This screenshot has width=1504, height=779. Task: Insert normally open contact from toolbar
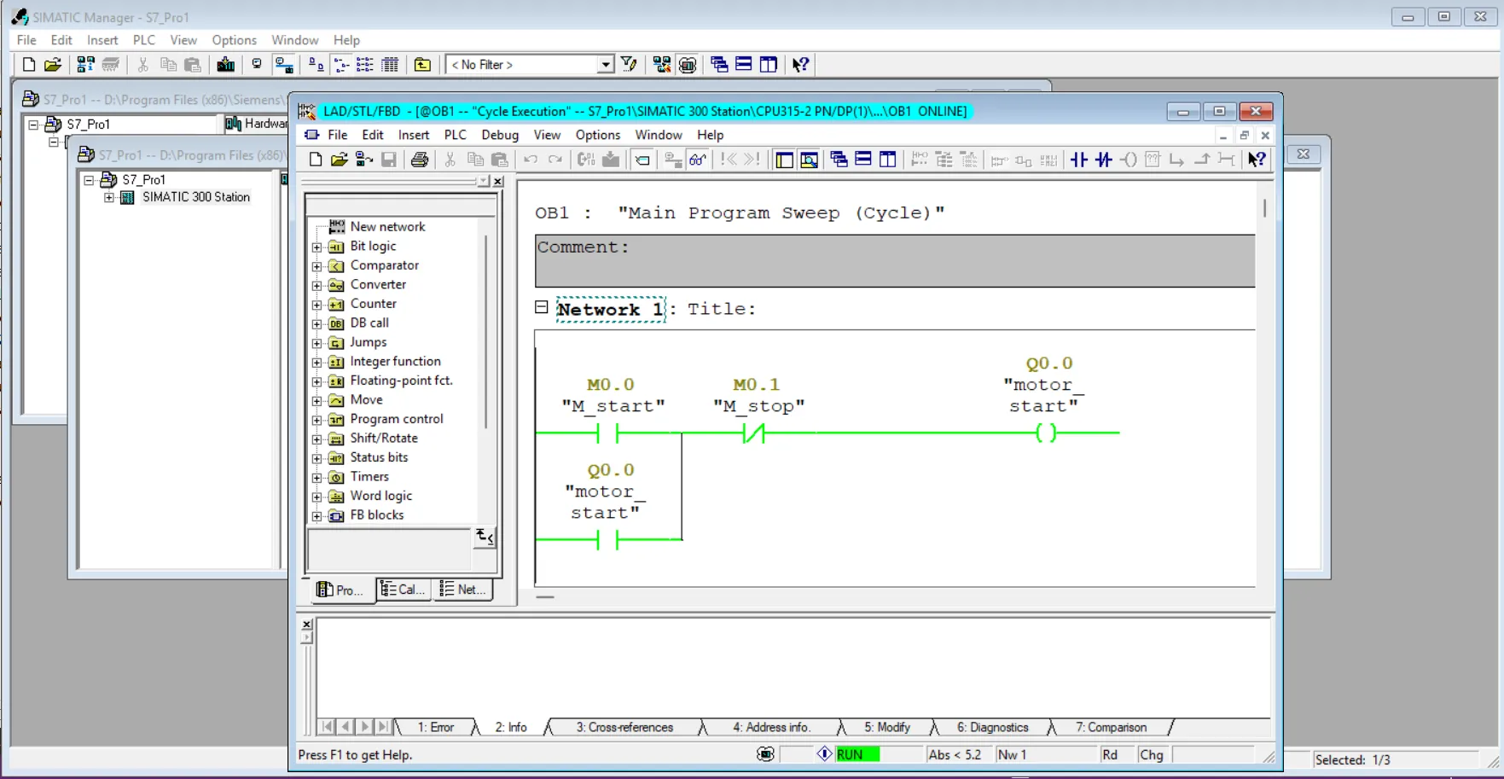point(1079,160)
